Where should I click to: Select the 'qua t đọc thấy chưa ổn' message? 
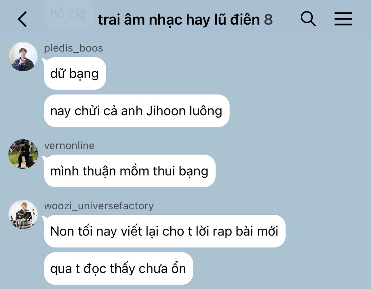click(118, 269)
